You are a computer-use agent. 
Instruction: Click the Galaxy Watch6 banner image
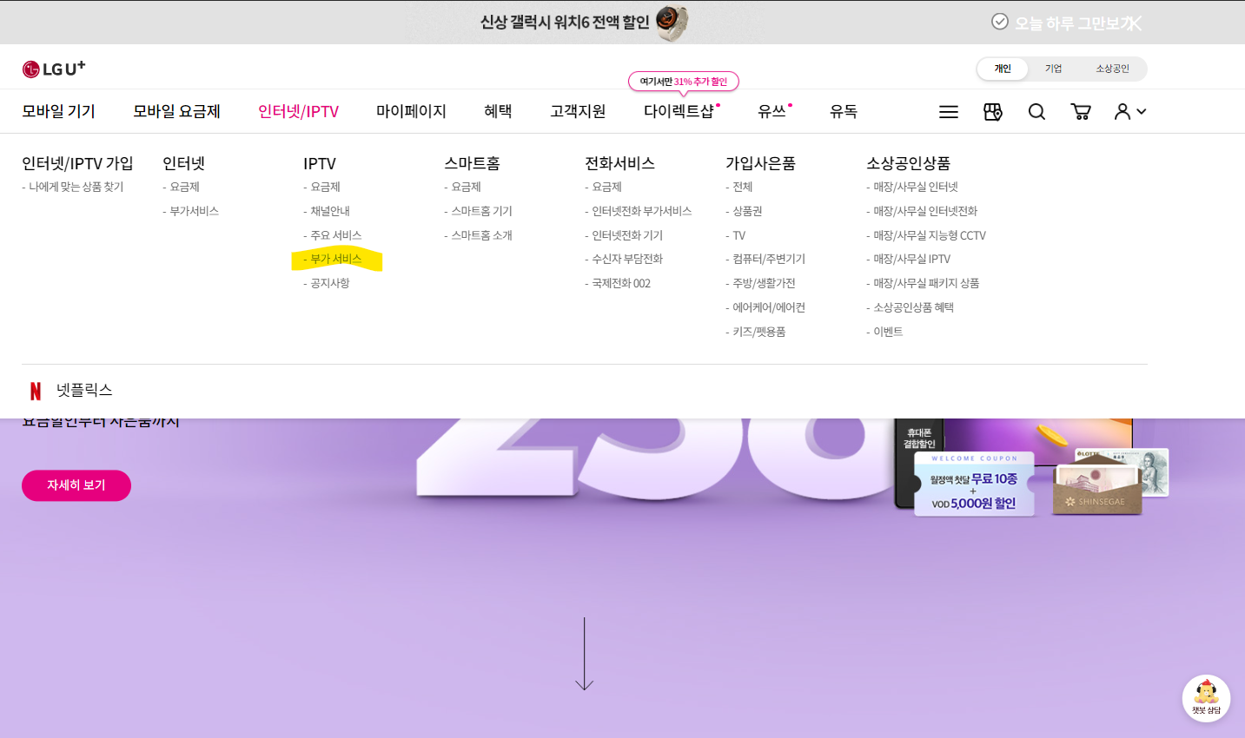[671, 23]
